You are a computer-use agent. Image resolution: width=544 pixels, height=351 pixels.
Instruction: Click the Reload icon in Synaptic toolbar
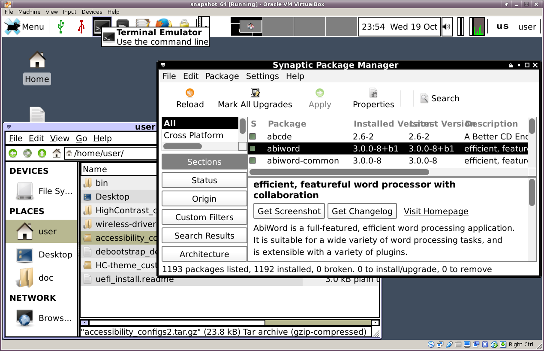(190, 93)
